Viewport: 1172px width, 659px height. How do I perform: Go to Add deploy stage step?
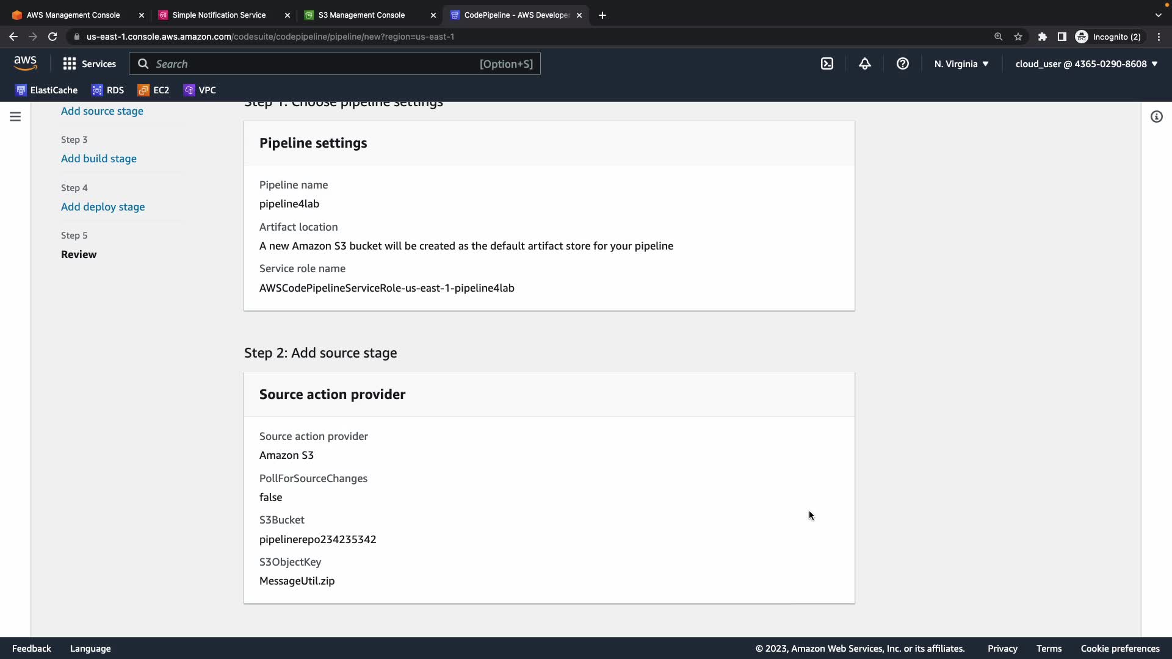point(103,207)
